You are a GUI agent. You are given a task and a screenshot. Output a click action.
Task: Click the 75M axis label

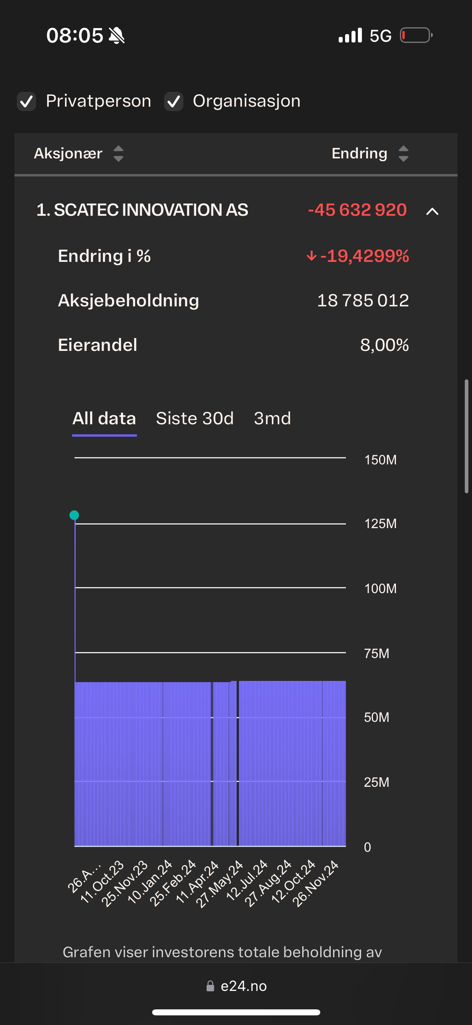point(377,654)
